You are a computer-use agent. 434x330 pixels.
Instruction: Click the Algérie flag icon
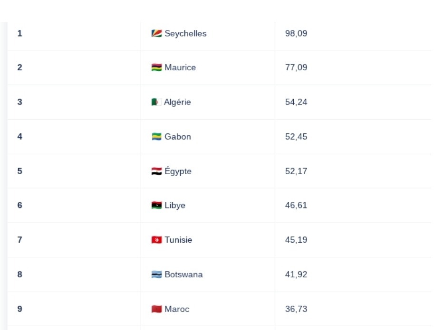click(x=156, y=102)
